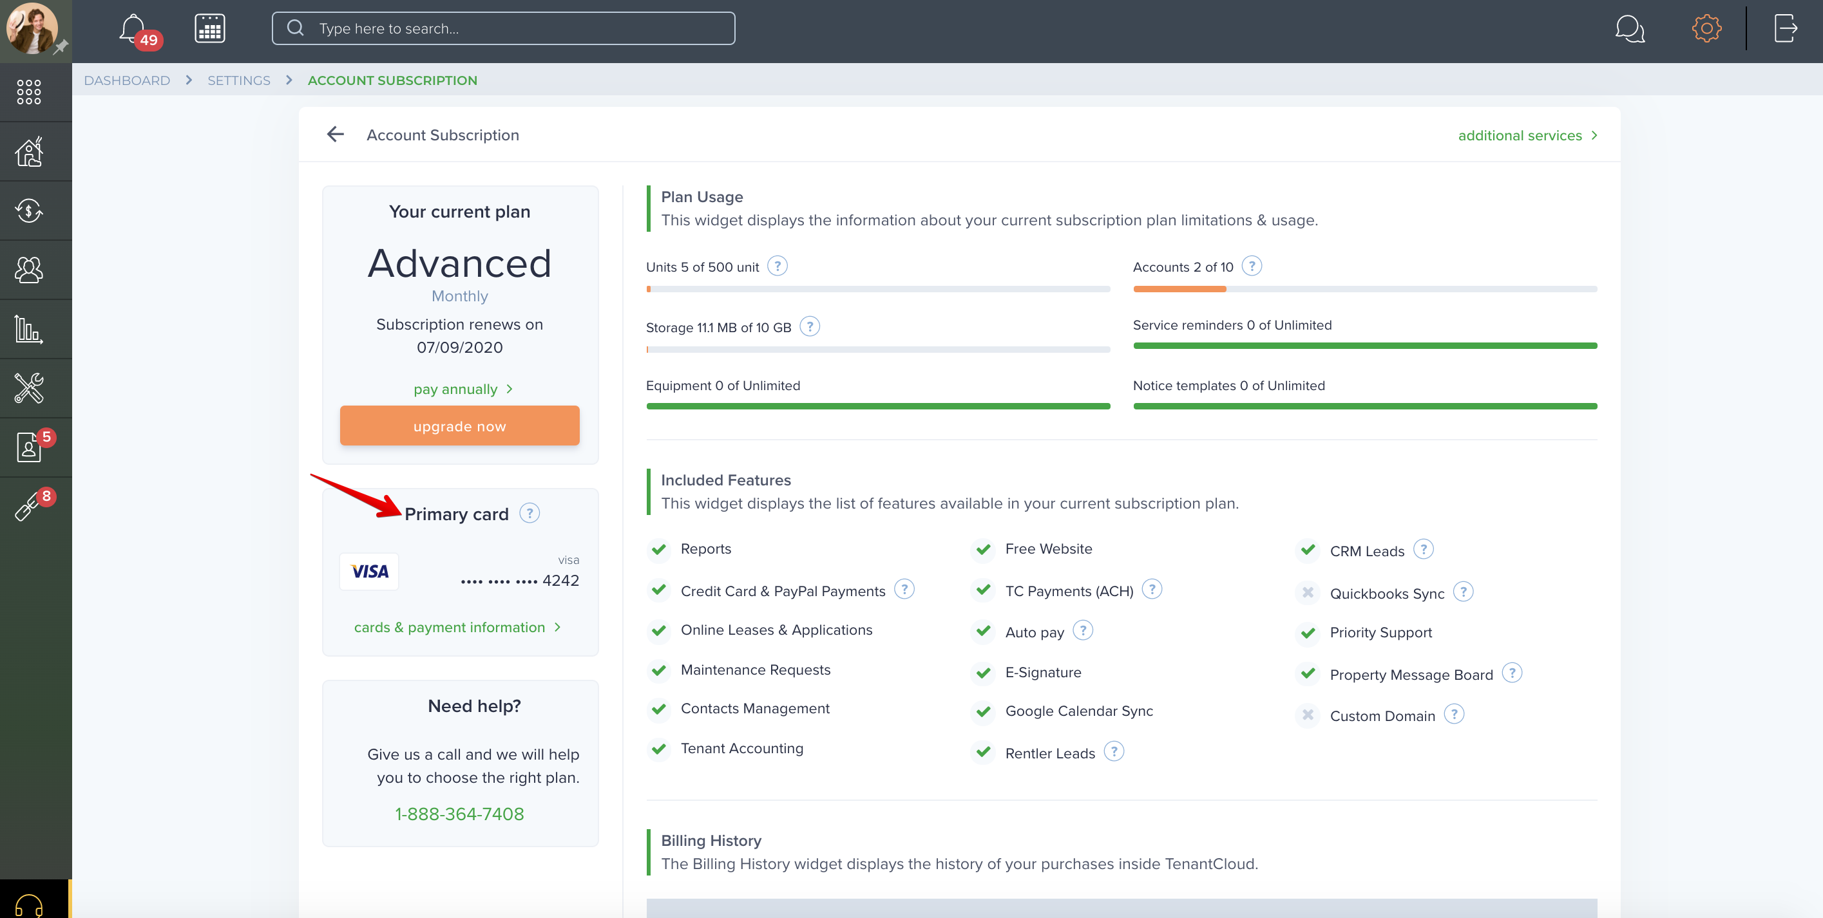1823x918 pixels.
Task: Open additional services link
Action: pyautogui.click(x=1528, y=135)
